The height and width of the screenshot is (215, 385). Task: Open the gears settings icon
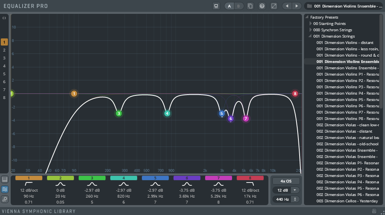point(5,199)
